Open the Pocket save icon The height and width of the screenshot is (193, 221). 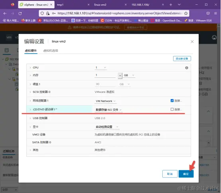(208, 14)
